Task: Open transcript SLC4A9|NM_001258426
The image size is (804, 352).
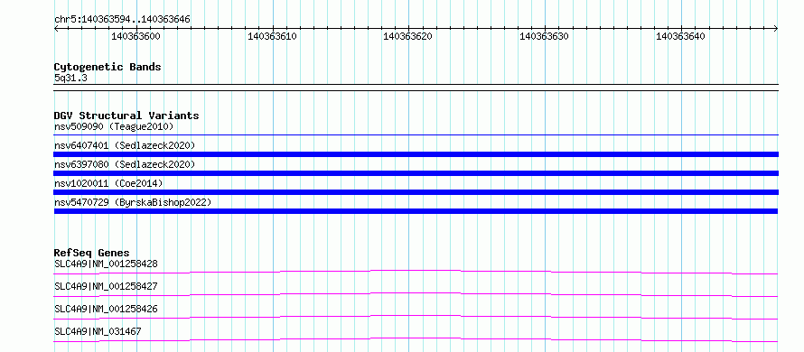Action: tap(106, 309)
